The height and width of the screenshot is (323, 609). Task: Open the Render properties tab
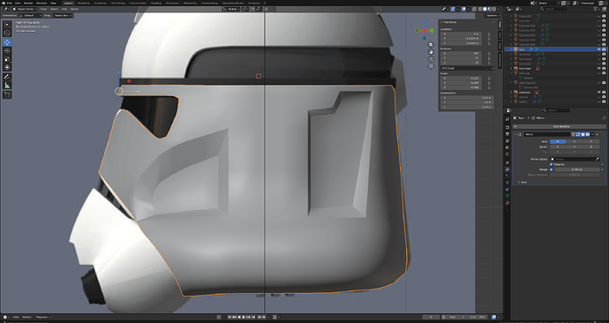507,127
